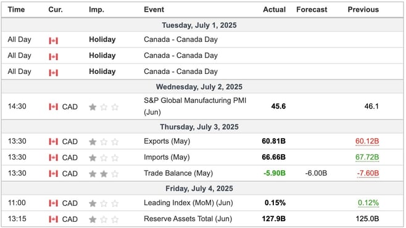406x228 pixels.
Task: Click the Canada flag in the Exports row
Action: click(x=53, y=142)
